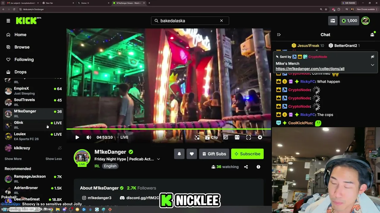Click RickyFC's 'What happen' username
Image resolution: width=380 pixels, height=213 pixels.
click(x=307, y=82)
